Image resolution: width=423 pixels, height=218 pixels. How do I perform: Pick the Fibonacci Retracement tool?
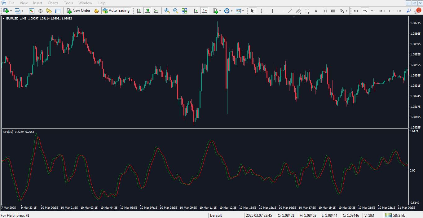pyautogui.click(x=307, y=11)
